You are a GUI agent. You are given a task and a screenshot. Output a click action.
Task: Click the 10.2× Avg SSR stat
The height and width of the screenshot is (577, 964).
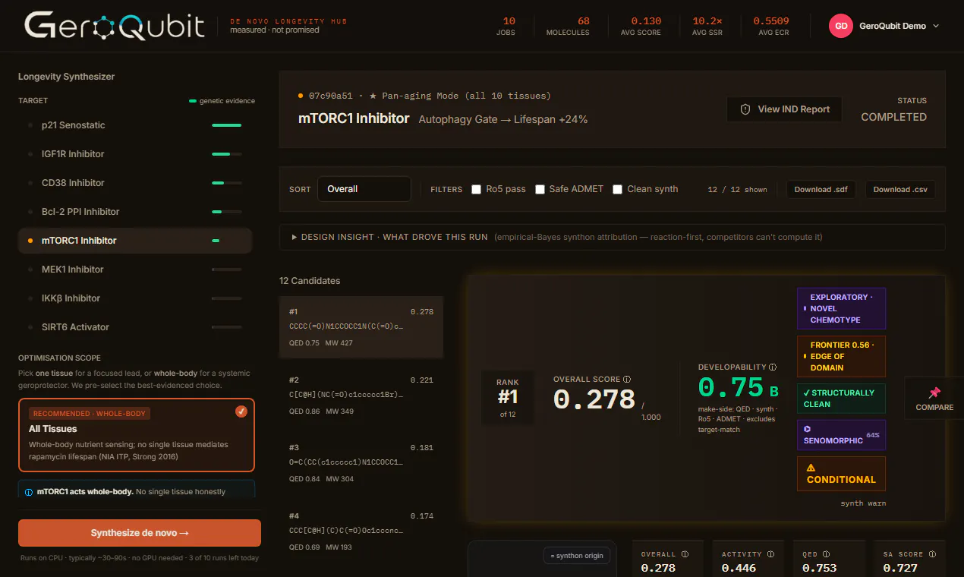click(707, 26)
